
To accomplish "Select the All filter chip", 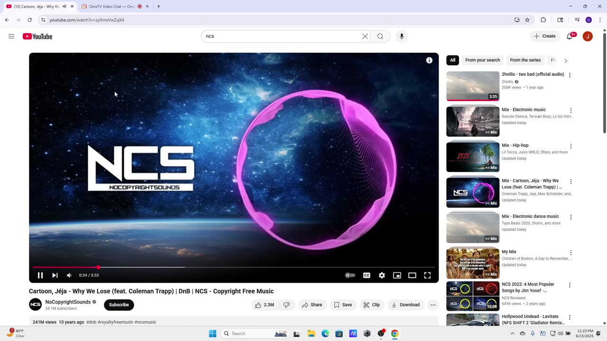I will pyautogui.click(x=452, y=60).
